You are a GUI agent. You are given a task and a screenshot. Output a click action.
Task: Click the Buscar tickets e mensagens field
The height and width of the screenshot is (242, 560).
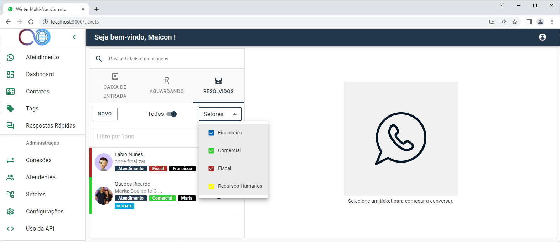171,59
